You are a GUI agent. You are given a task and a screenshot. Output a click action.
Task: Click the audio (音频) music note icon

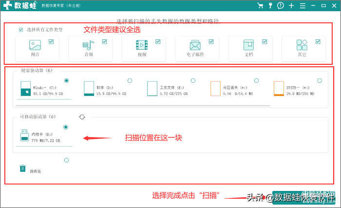pos(88,45)
